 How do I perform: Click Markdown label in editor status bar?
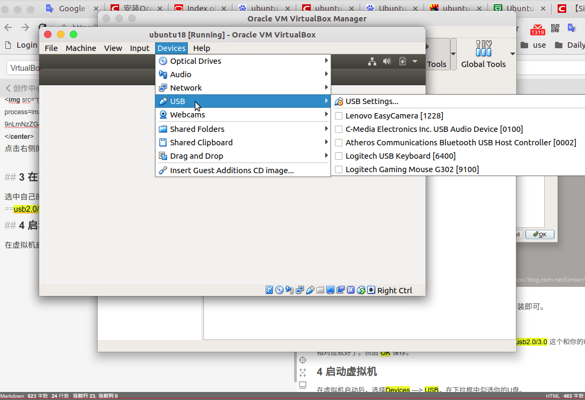(12, 396)
